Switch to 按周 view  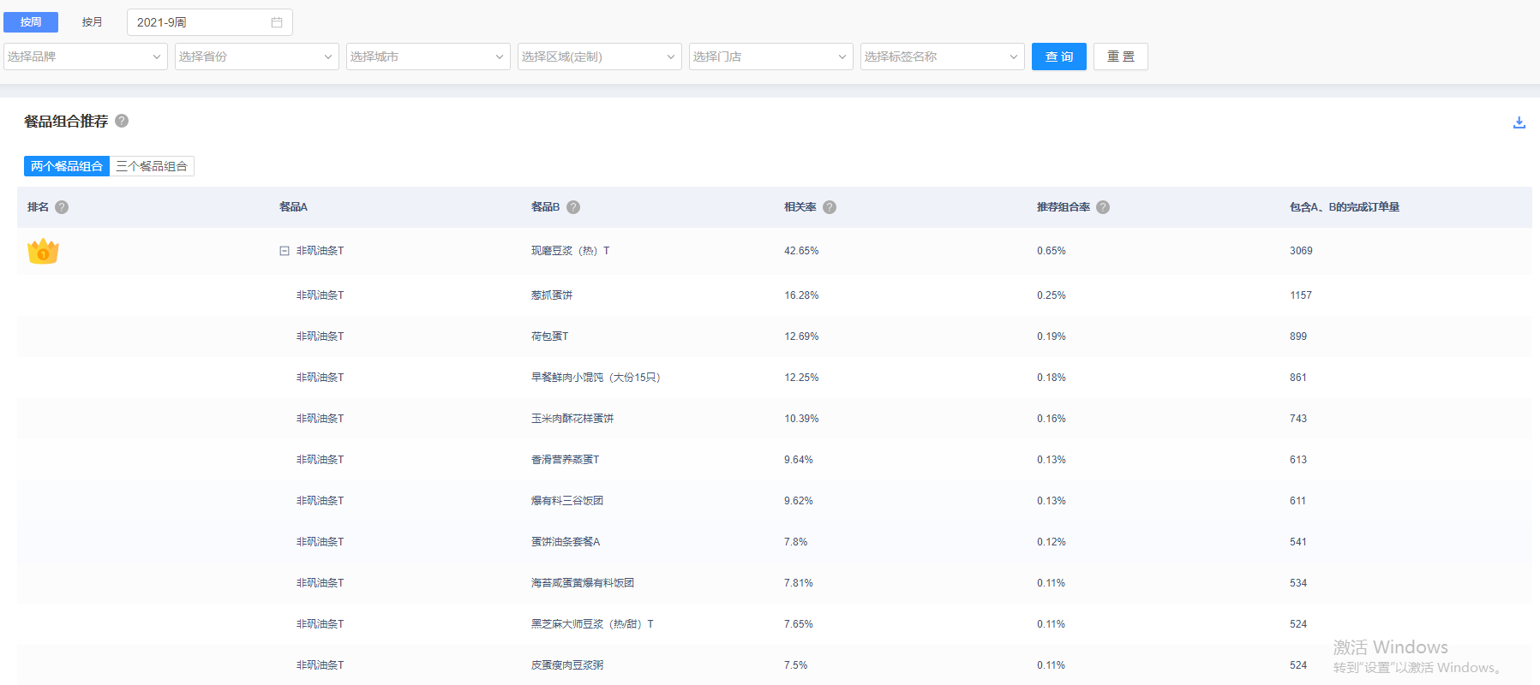point(31,22)
